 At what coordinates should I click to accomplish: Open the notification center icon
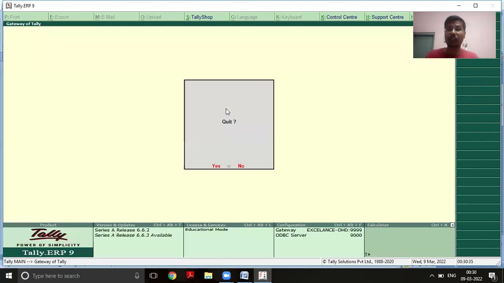(492, 276)
